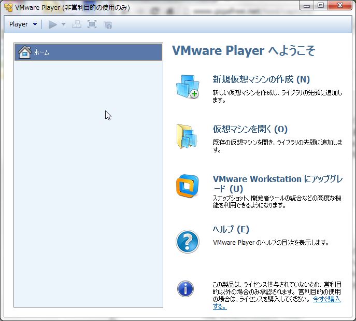
Task: Select VMware Workstation にアップグレード (U)
Action: pos(277,184)
